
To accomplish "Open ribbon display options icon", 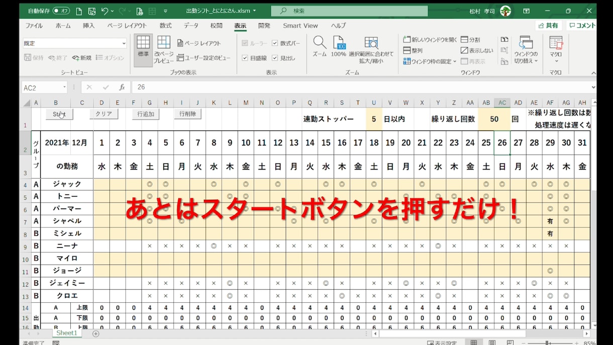I will (526, 11).
